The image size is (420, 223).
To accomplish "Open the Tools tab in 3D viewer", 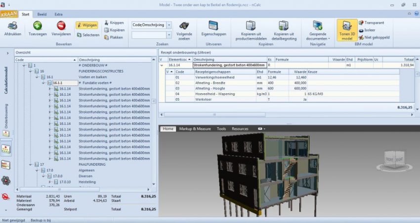I will (221, 129).
